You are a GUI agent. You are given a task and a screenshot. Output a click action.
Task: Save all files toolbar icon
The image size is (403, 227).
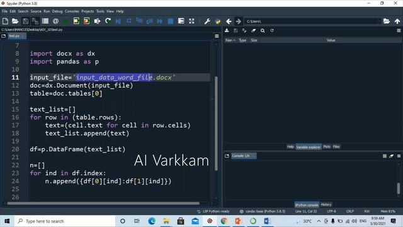coord(35,21)
